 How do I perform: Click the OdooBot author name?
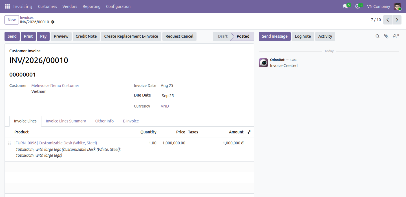[x=277, y=60]
